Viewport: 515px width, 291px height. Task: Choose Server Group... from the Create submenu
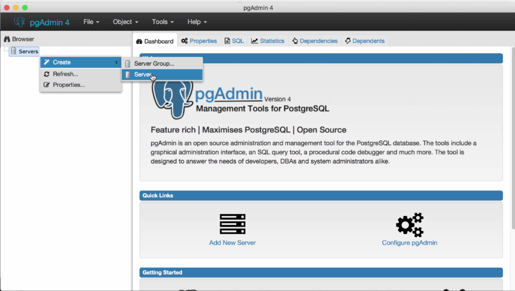(154, 64)
